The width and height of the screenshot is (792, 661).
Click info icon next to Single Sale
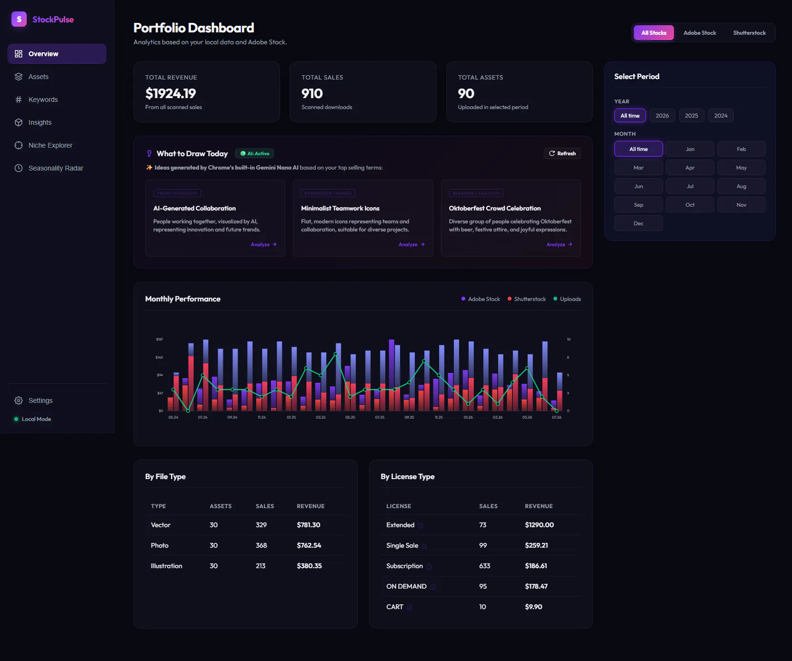(424, 546)
